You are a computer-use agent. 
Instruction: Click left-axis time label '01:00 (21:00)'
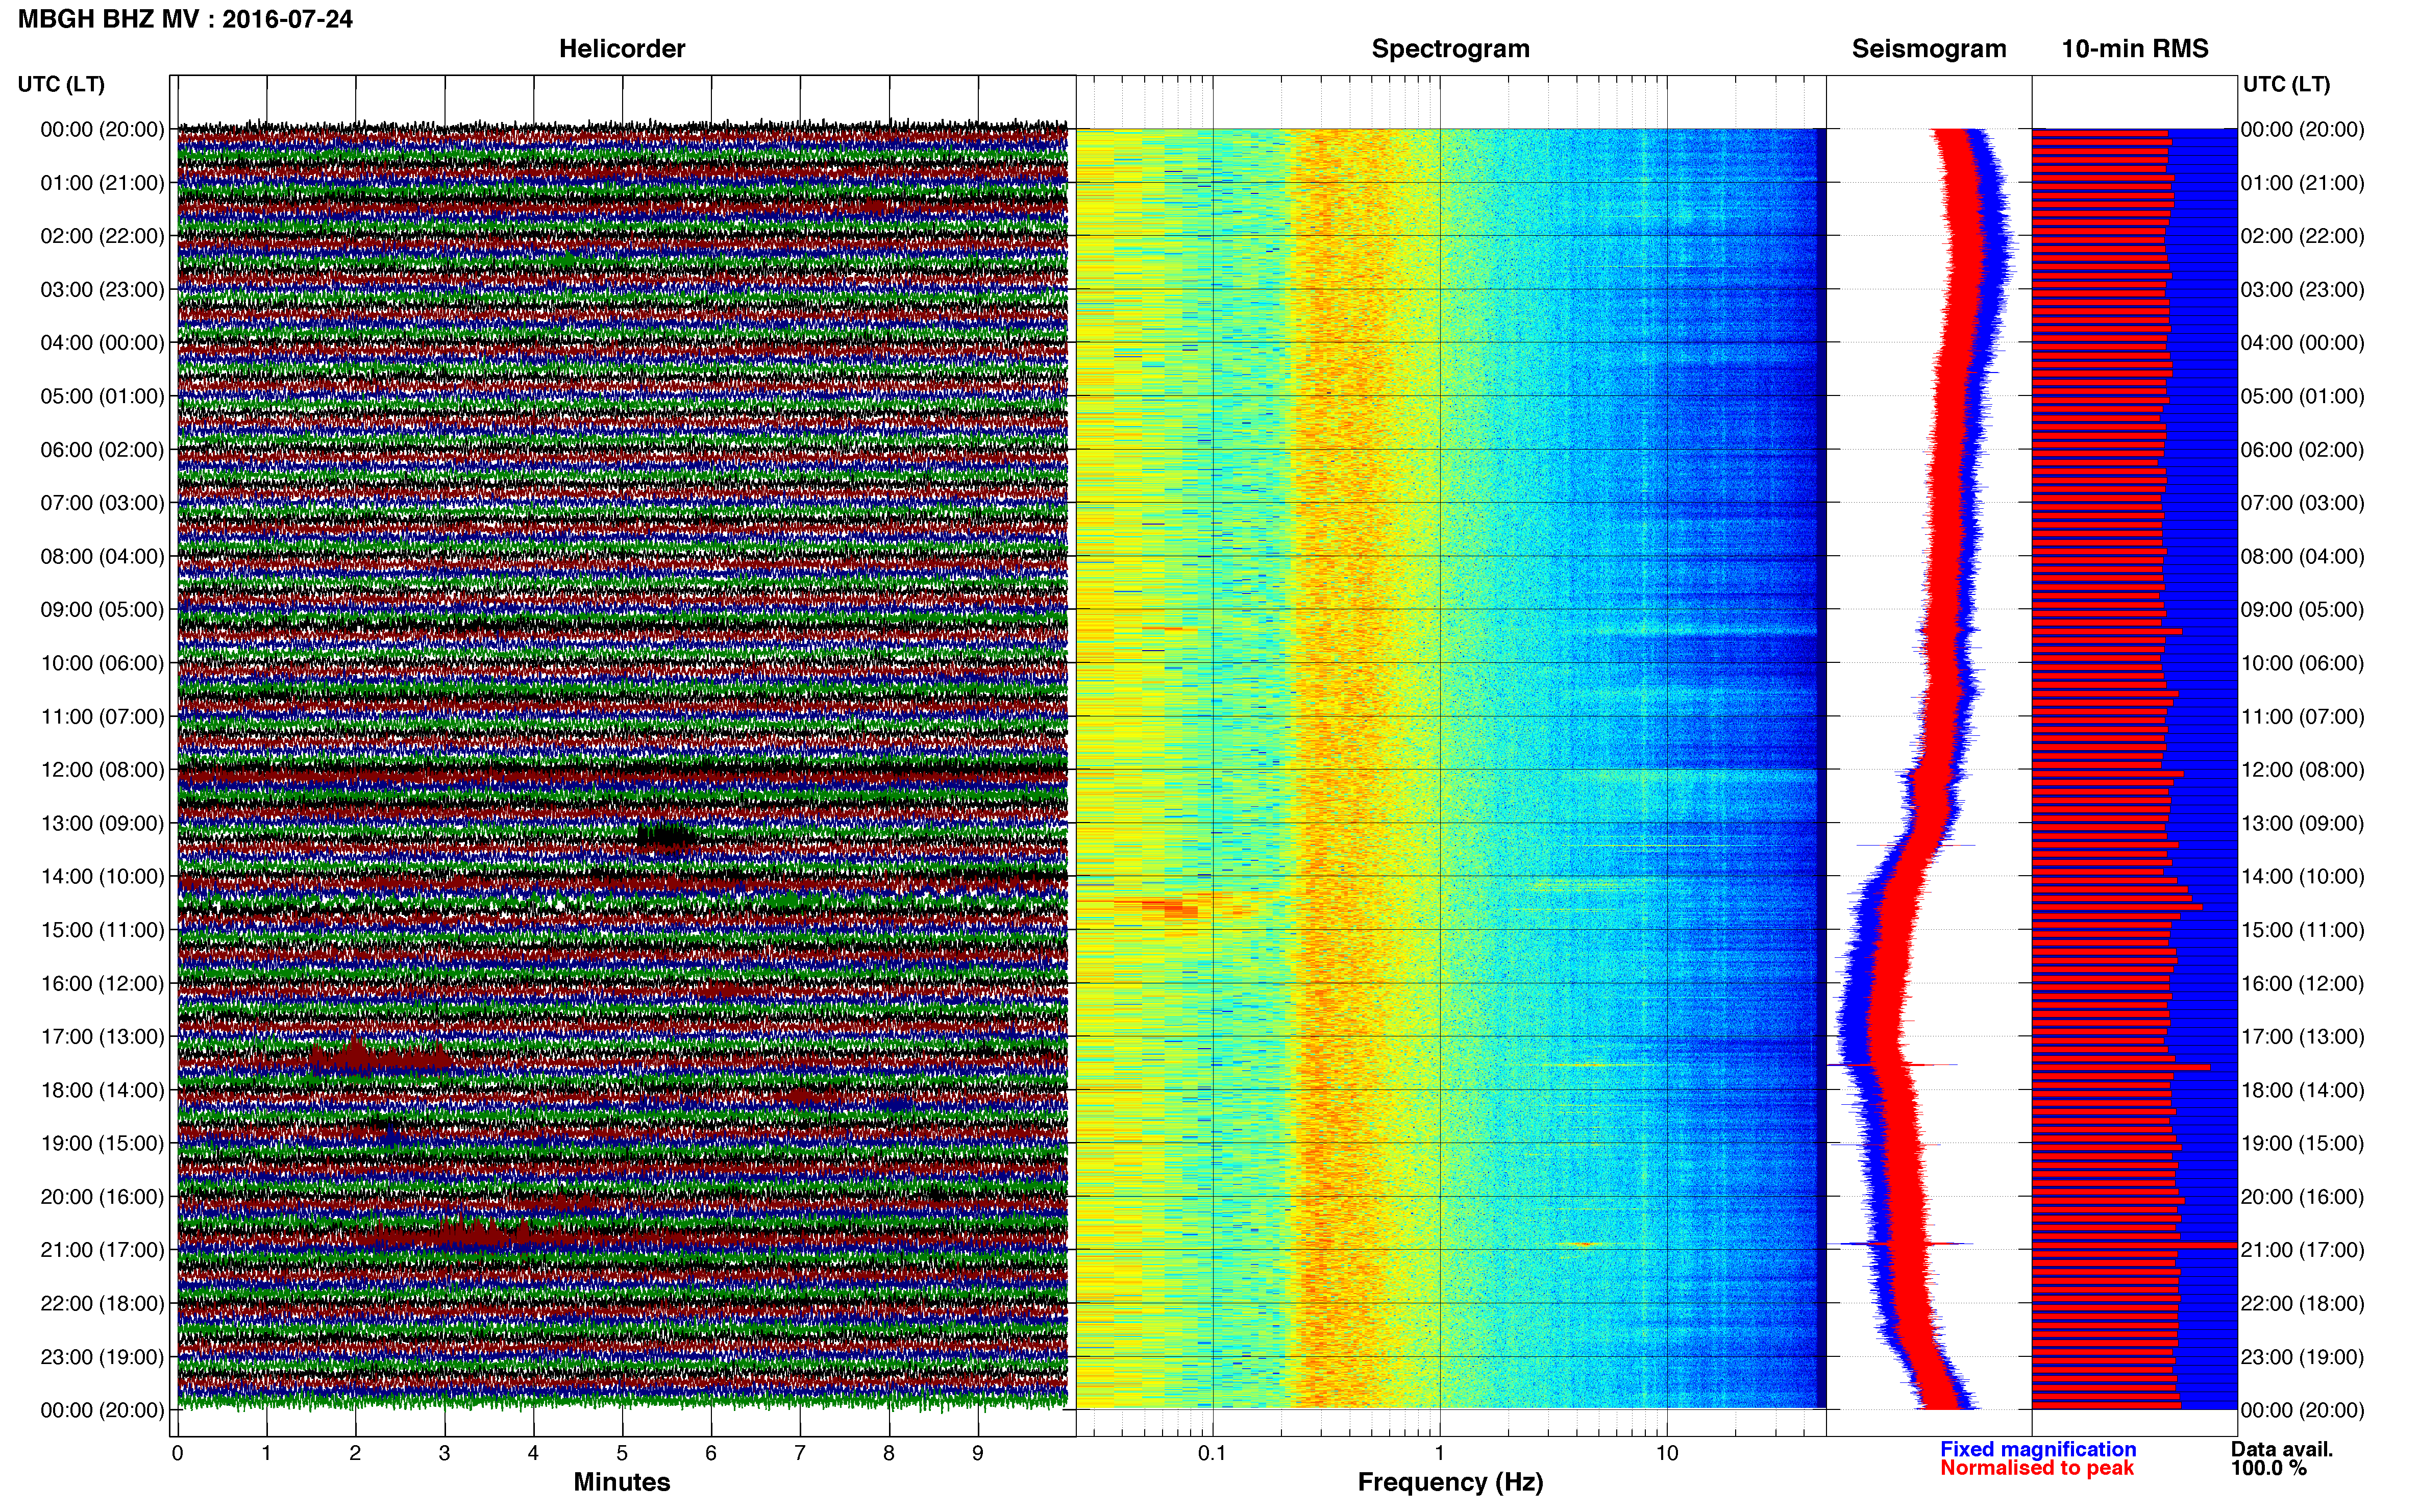click(x=102, y=183)
